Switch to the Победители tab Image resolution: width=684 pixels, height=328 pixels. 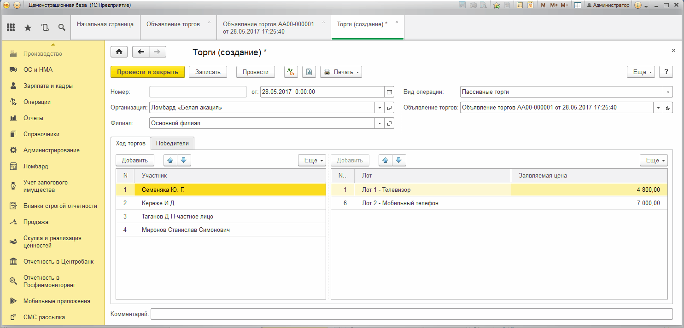coord(172,143)
